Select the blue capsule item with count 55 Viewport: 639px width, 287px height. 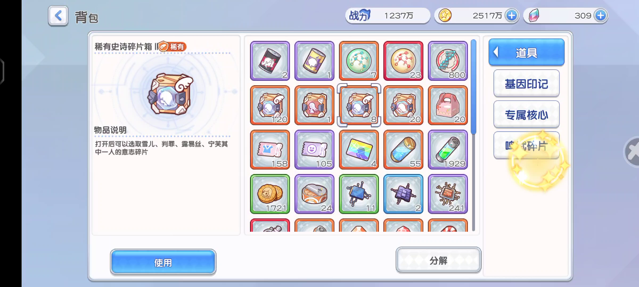[403, 150]
